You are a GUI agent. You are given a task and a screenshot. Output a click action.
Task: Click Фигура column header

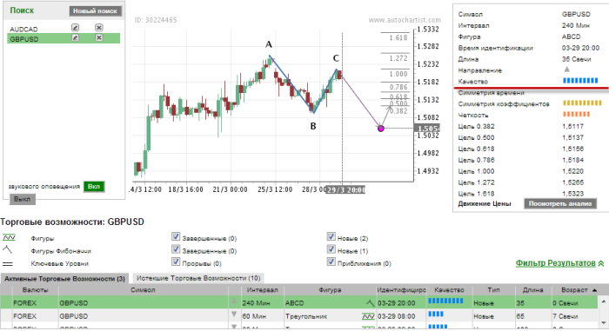330,290
